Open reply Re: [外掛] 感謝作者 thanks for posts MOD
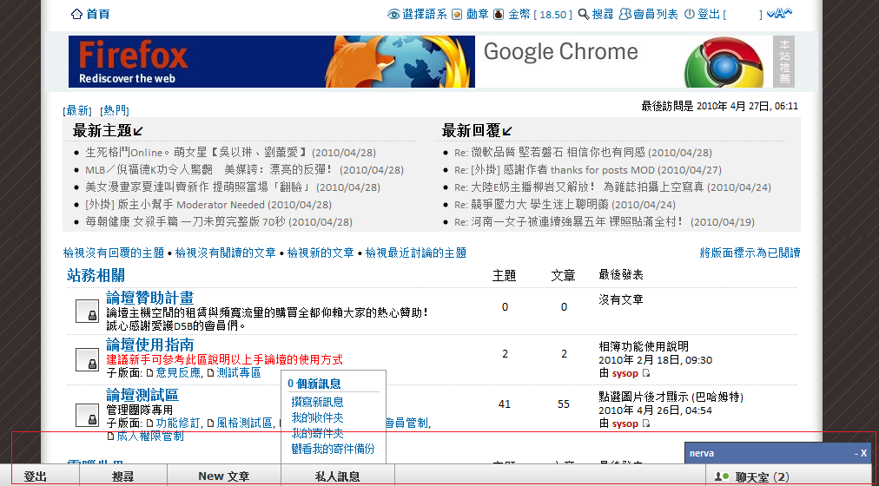This screenshot has width=879, height=486. (x=588, y=169)
